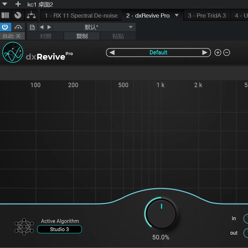Click the main amount knob

point(161,214)
